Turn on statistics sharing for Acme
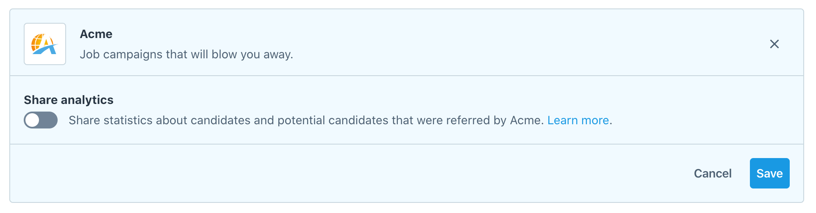Screen dimensions: 816x213 pyautogui.click(x=41, y=120)
